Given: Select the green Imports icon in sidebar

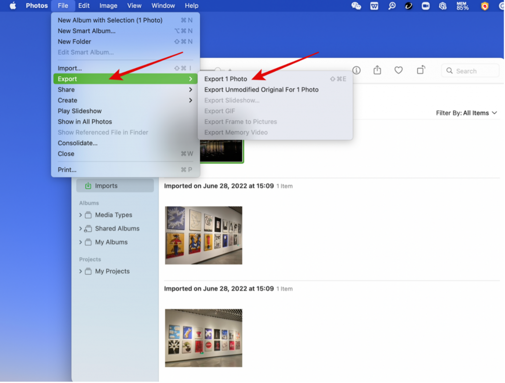Looking at the screenshot, I should point(88,186).
